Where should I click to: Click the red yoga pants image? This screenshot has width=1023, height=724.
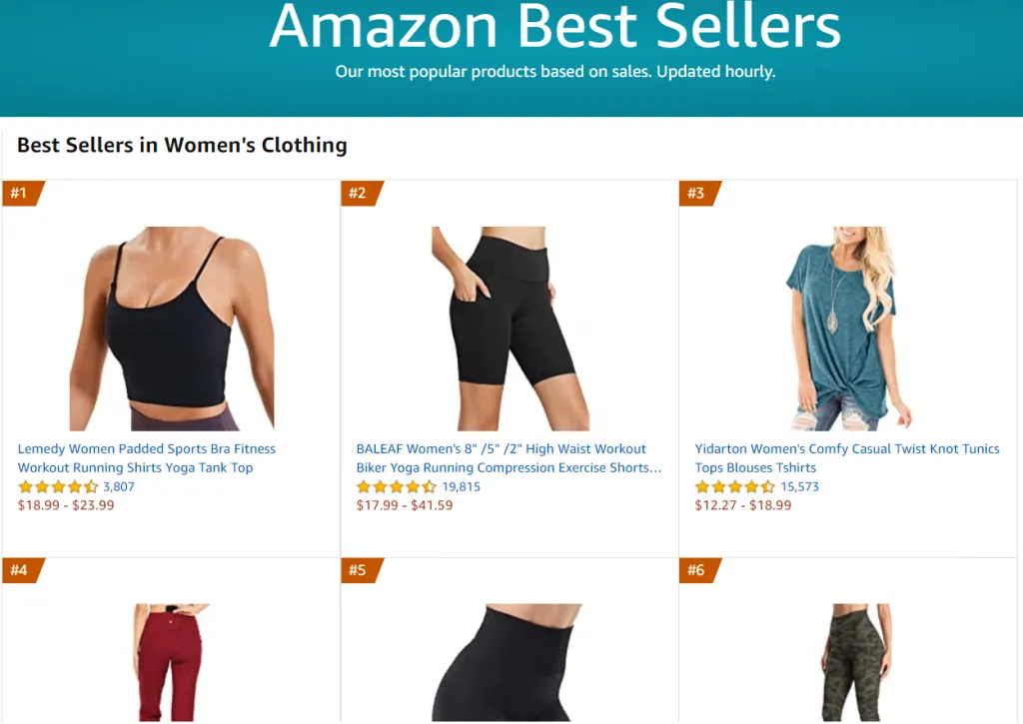click(172, 663)
